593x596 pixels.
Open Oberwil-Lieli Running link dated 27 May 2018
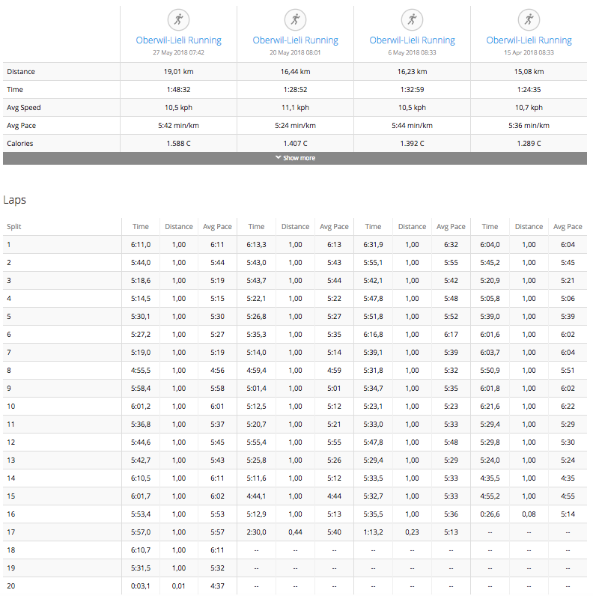pyautogui.click(x=179, y=40)
